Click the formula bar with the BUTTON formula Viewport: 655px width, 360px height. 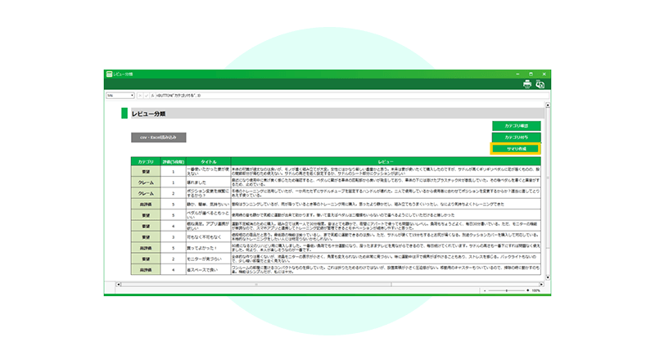[350, 96]
